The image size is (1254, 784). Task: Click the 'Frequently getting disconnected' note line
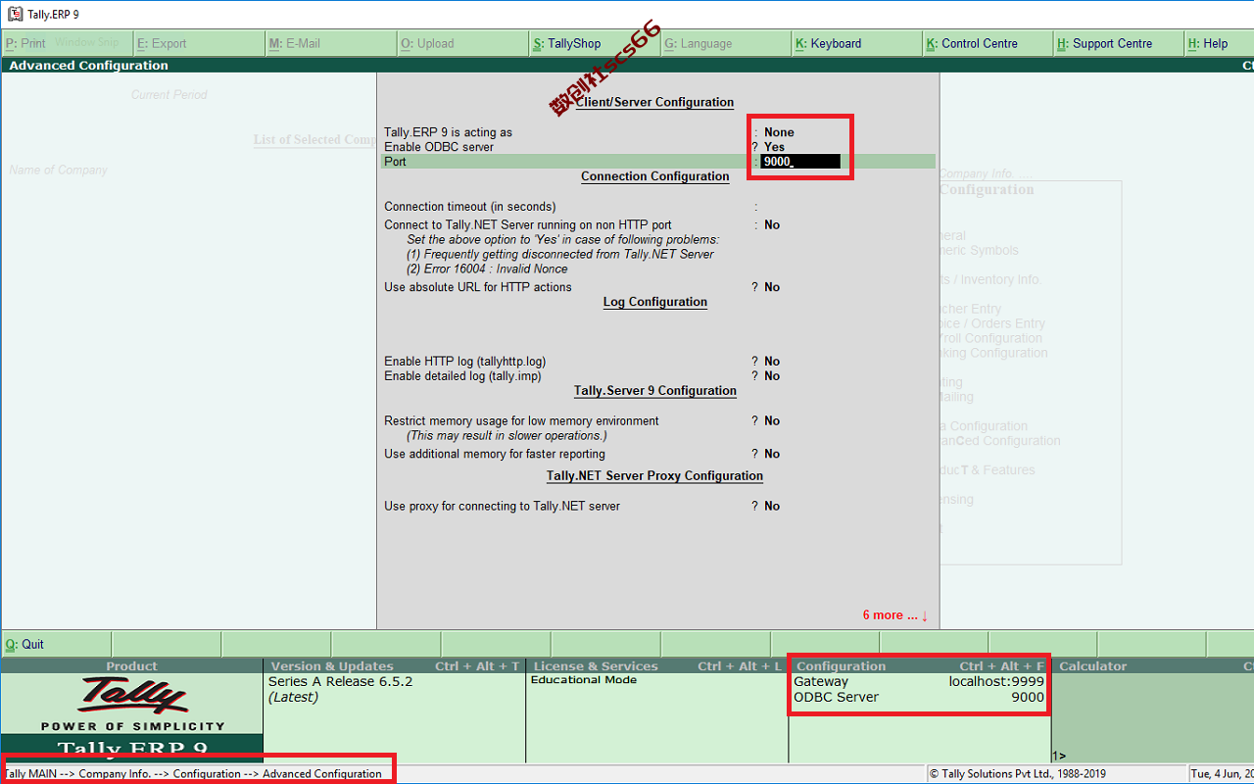pyautogui.click(x=560, y=255)
